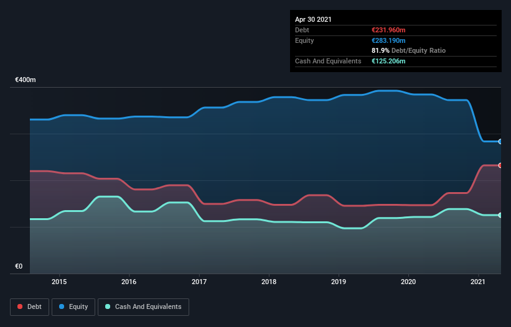Click the 2018 x-axis label
The image size is (511, 327).
pos(269,282)
